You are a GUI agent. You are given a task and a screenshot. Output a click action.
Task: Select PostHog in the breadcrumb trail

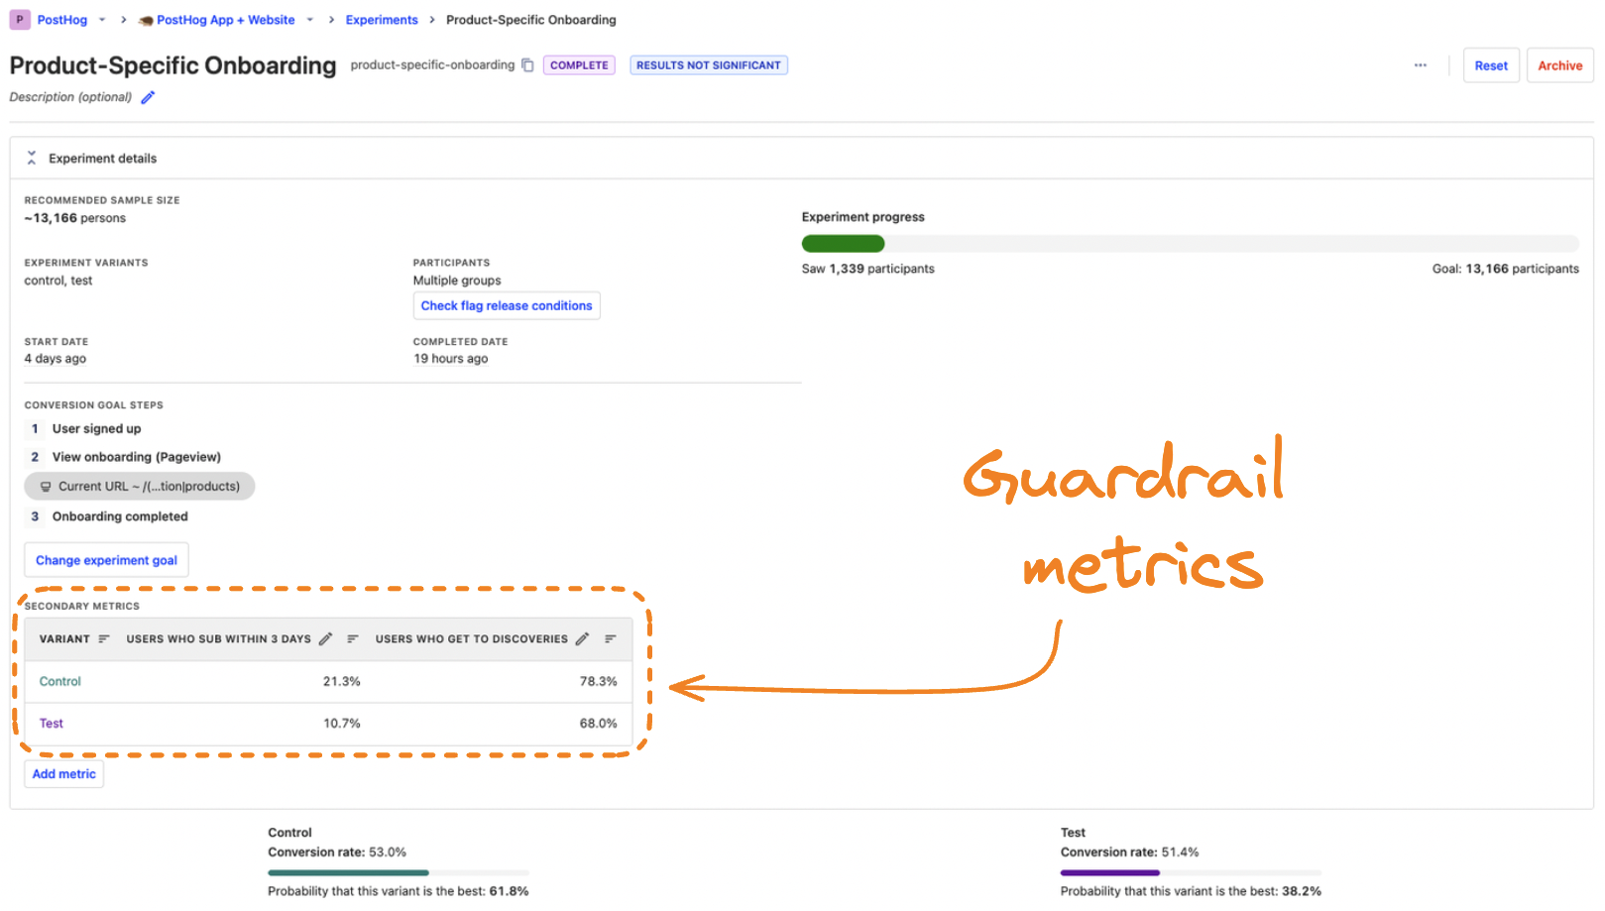61,19
